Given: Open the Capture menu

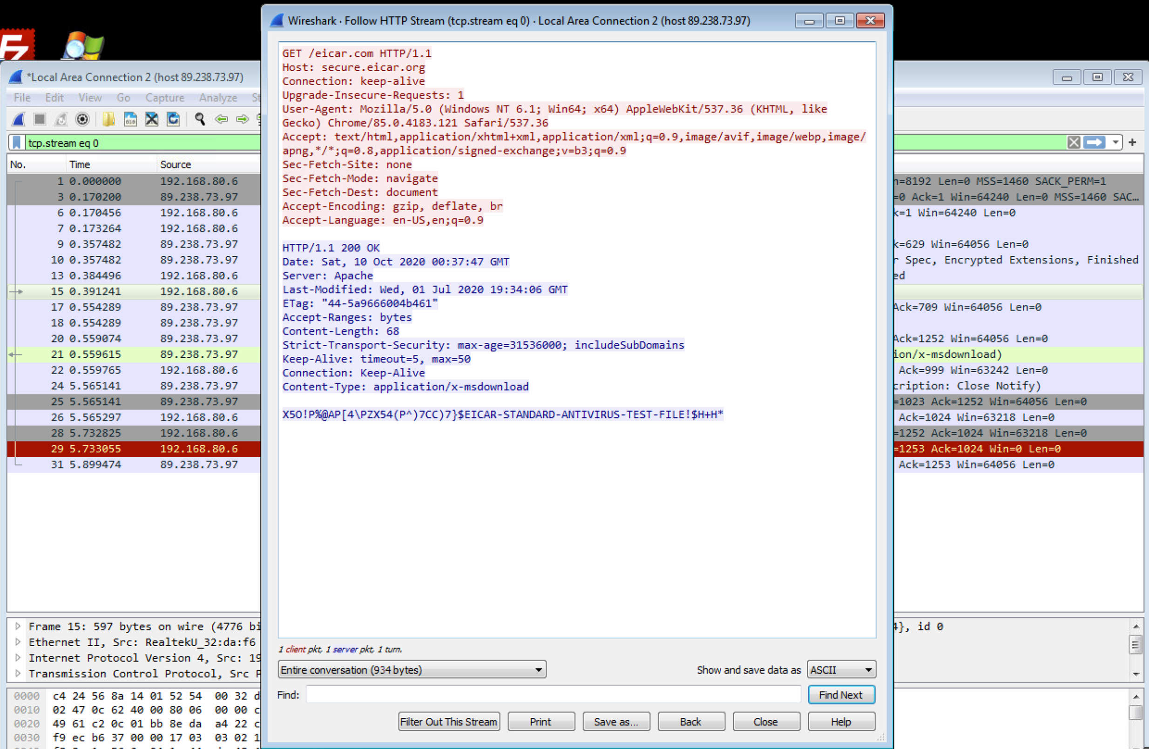Looking at the screenshot, I should click(x=165, y=97).
